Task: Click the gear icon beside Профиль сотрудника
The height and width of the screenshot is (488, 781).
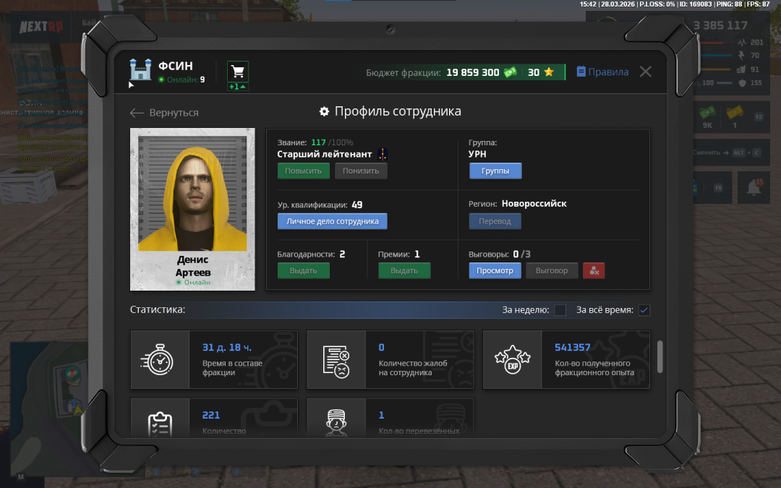Action: 325,111
